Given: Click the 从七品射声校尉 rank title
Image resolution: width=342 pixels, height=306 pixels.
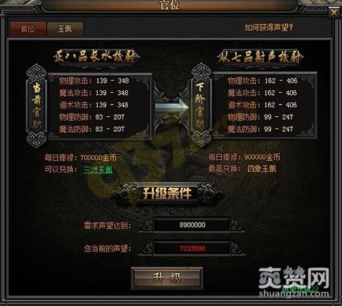Looking at the screenshot, I should (260, 57).
